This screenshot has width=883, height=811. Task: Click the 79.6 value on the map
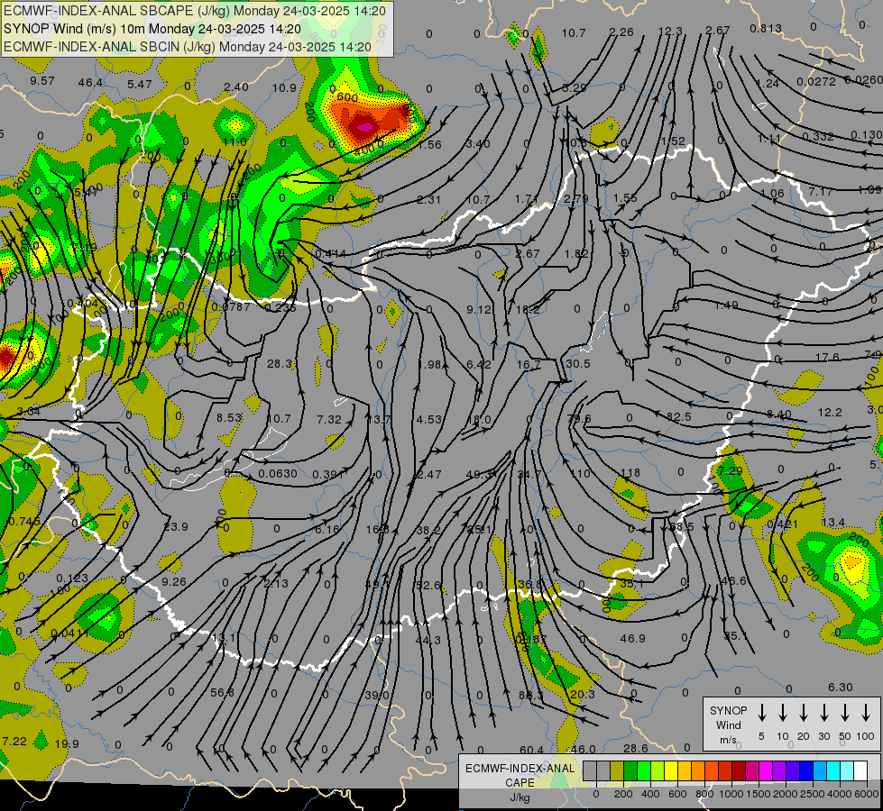[579, 419]
